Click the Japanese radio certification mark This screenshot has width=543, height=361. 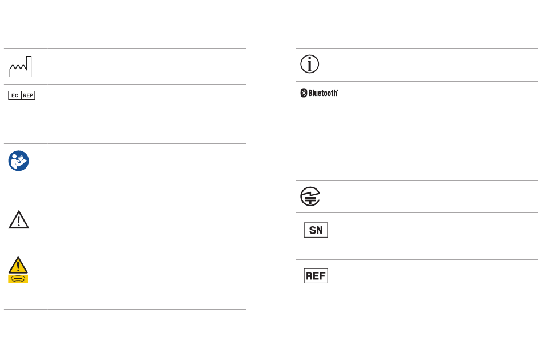pos(310,196)
